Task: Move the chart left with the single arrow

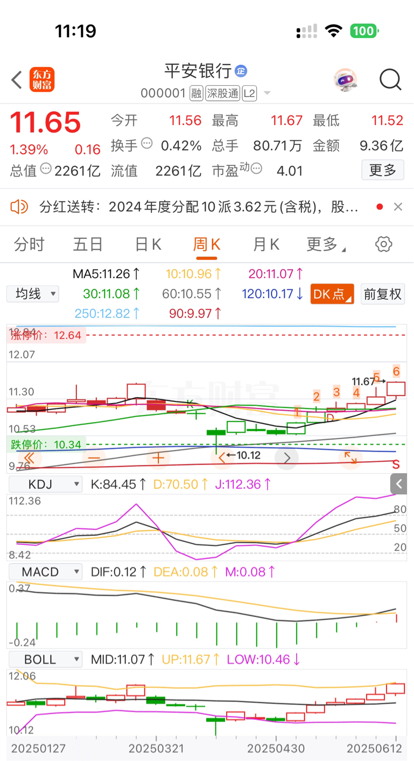Action: click(x=222, y=458)
